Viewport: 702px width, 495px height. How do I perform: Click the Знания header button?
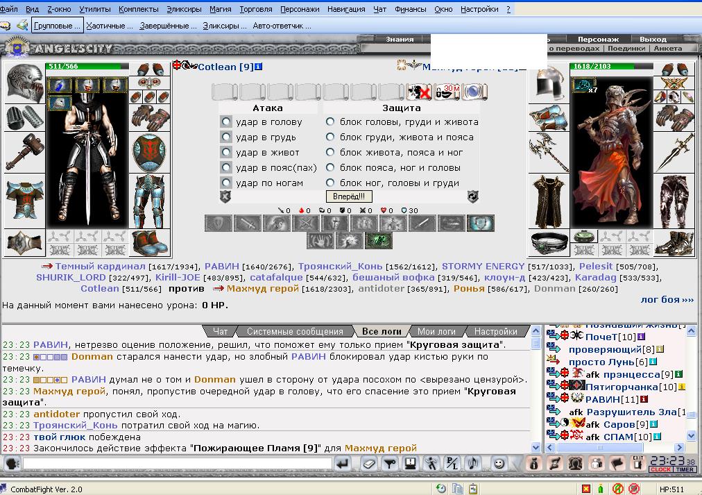point(400,40)
